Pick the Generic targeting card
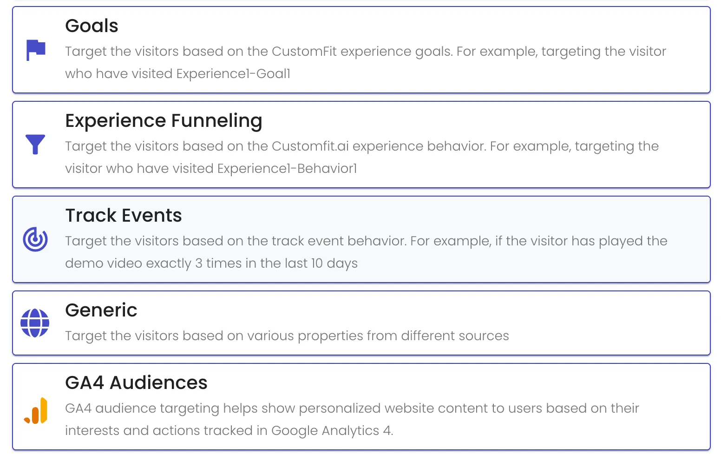This screenshot has height=461, width=721. point(361,323)
